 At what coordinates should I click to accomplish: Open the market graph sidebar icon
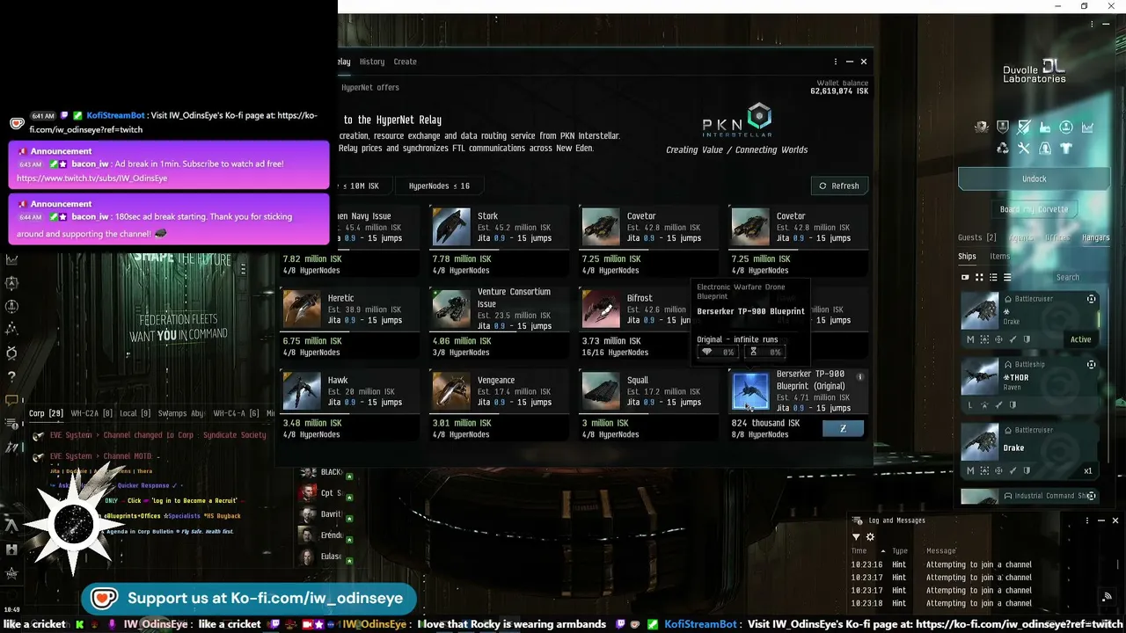[11, 259]
